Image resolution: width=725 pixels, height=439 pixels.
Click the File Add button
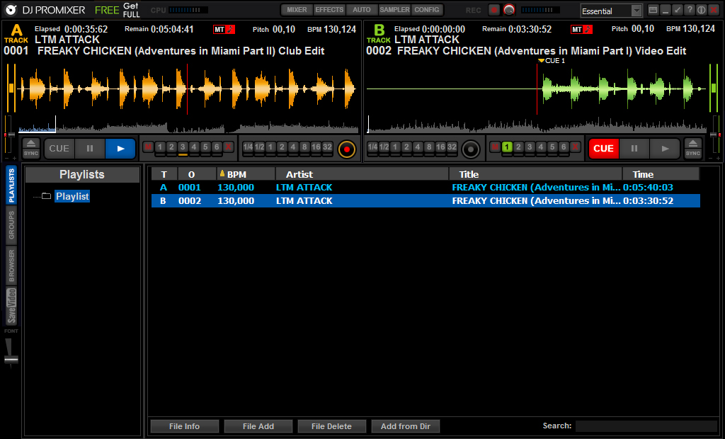(x=258, y=426)
